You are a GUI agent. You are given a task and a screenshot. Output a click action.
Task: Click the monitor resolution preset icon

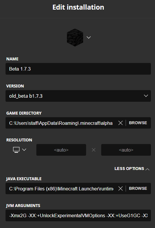click(16, 150)
